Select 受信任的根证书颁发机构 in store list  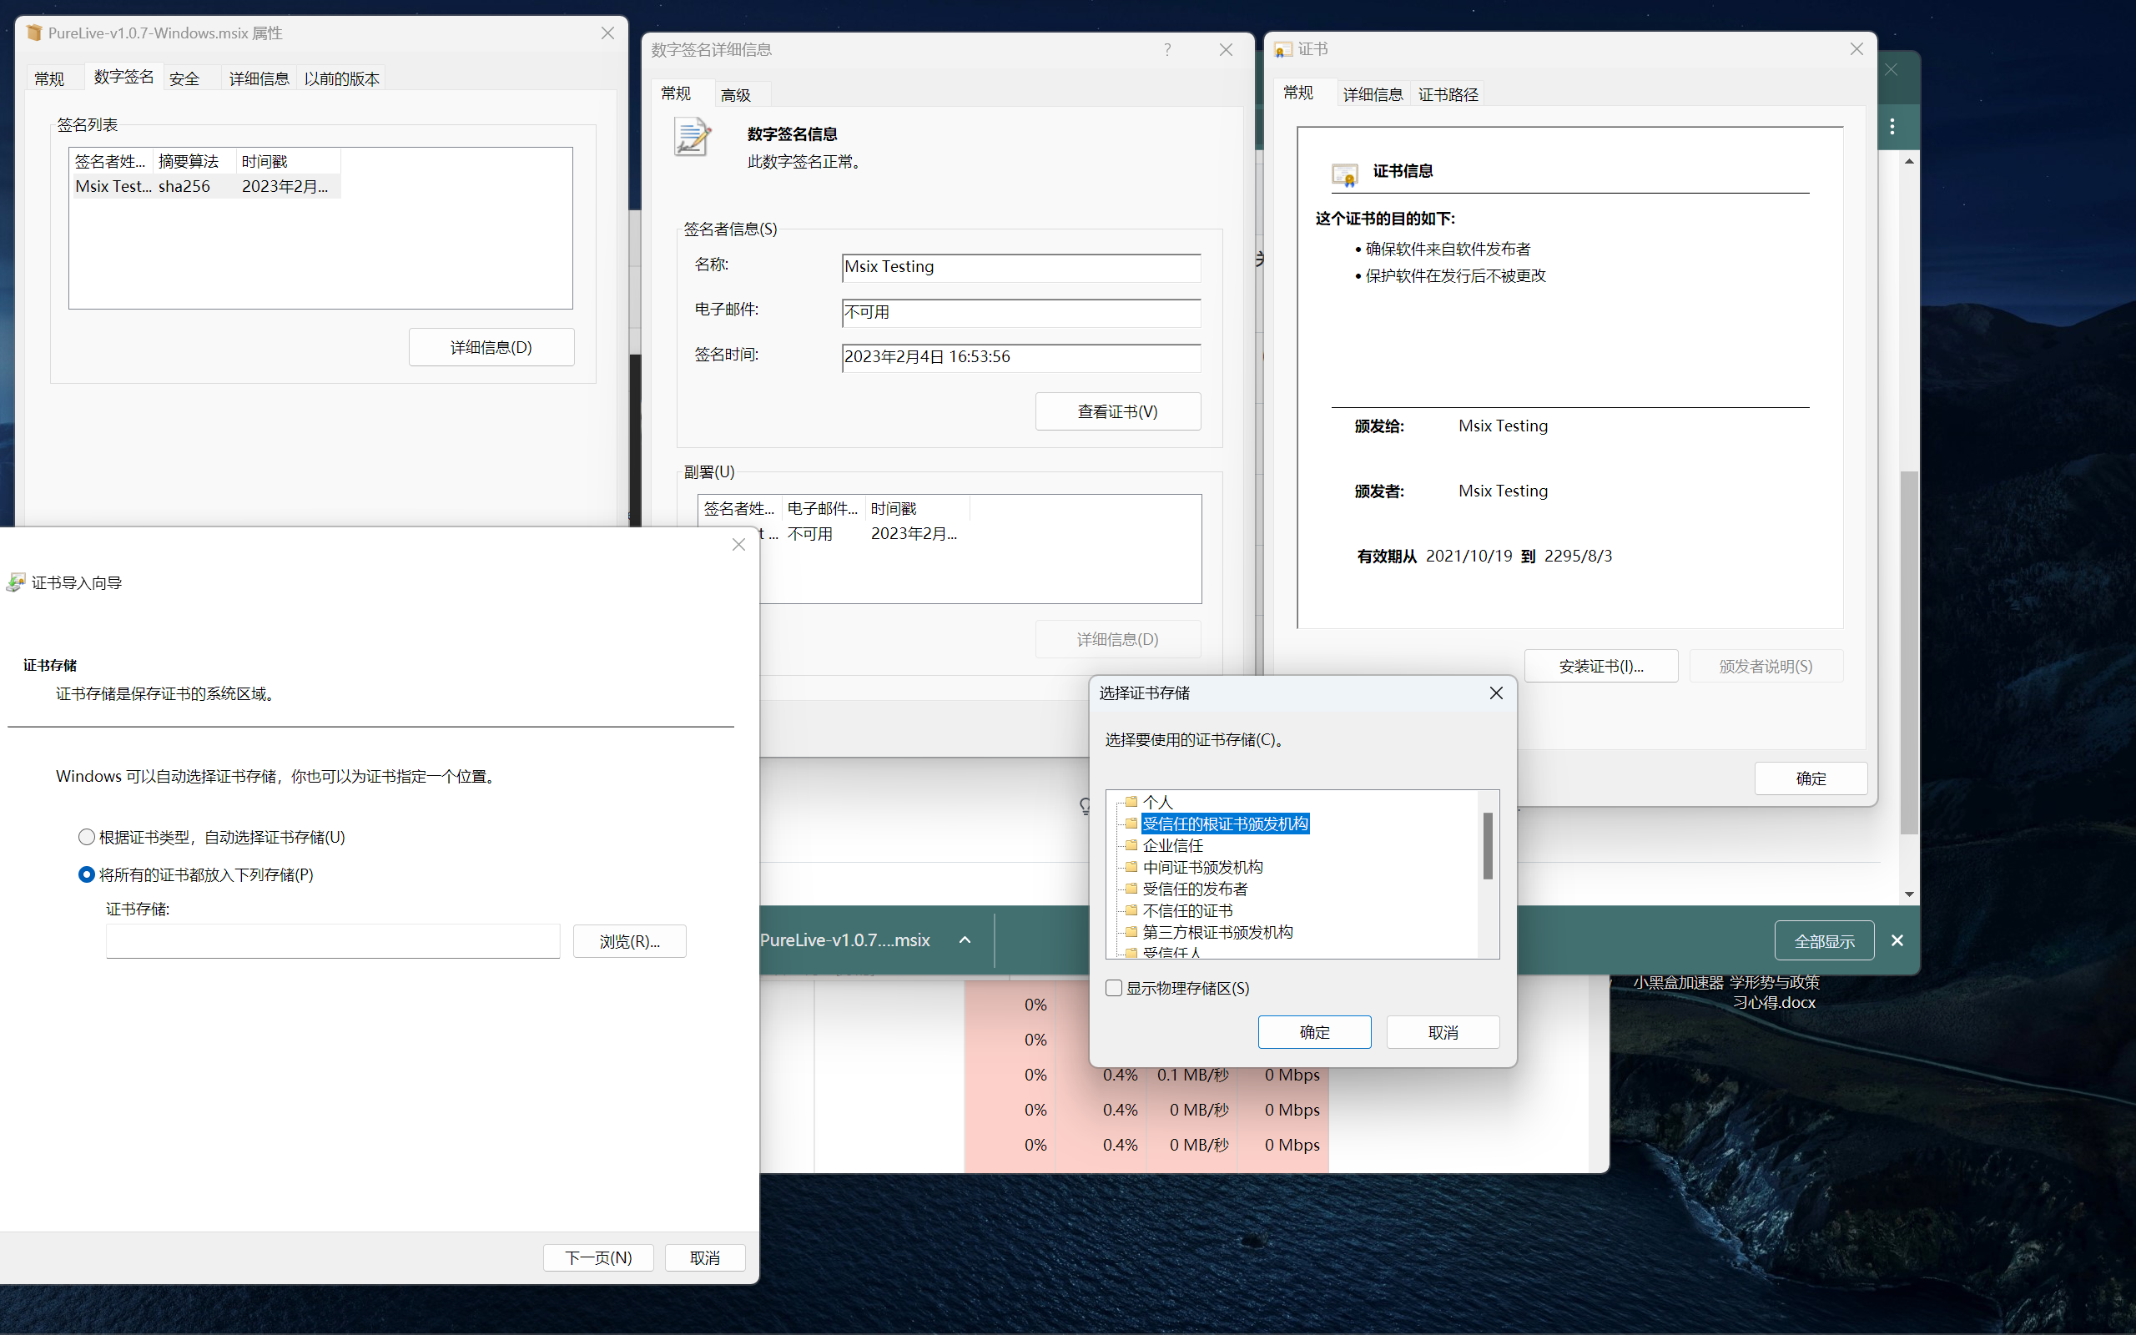[x=1225, y=823]
